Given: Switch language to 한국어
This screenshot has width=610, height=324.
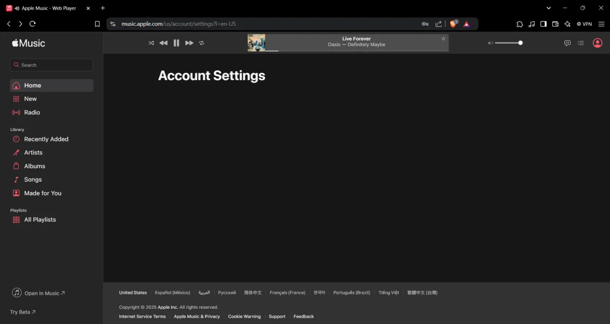Looking at the screenshot, I should (319, 293).
